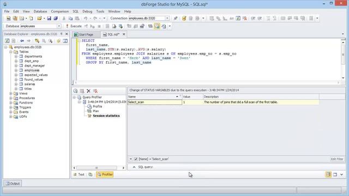Image resolution: width=349 pixels, height=196 pixels.
Task: Collapse the employees.db:3320 root node
Action: tap(6, 47)
